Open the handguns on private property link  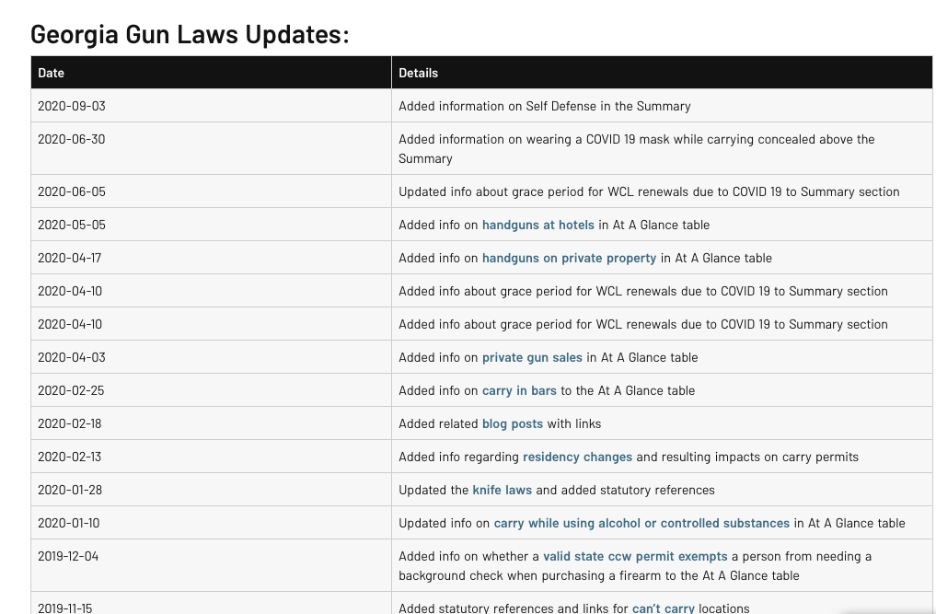pos(569,258)
